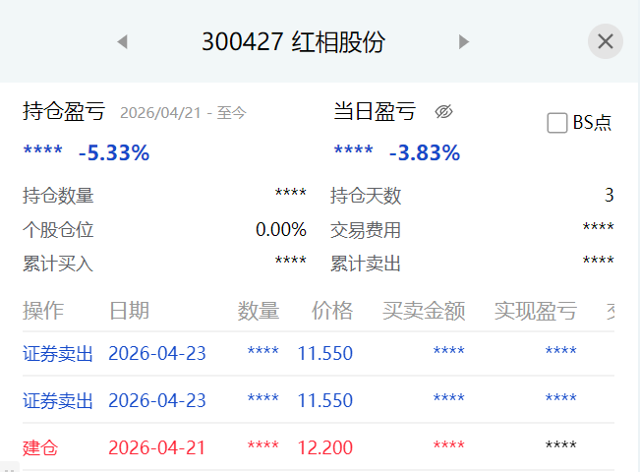The width and height of the screenshot is (640, 472).
Task: Click the 交易费用 label
Action: 366,230
